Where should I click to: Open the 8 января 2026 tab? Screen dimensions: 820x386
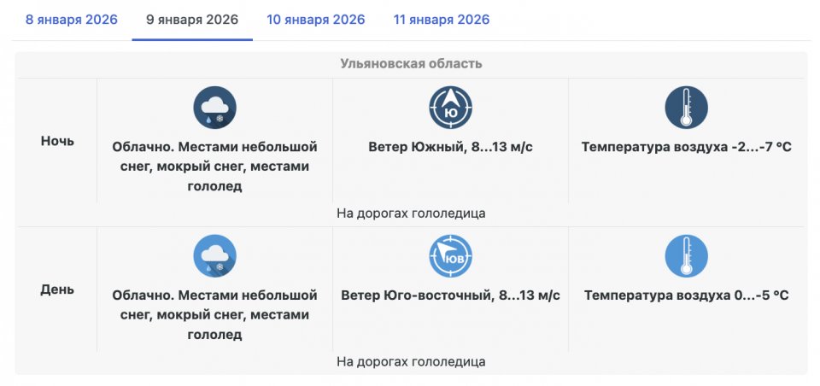coord(72,20)
